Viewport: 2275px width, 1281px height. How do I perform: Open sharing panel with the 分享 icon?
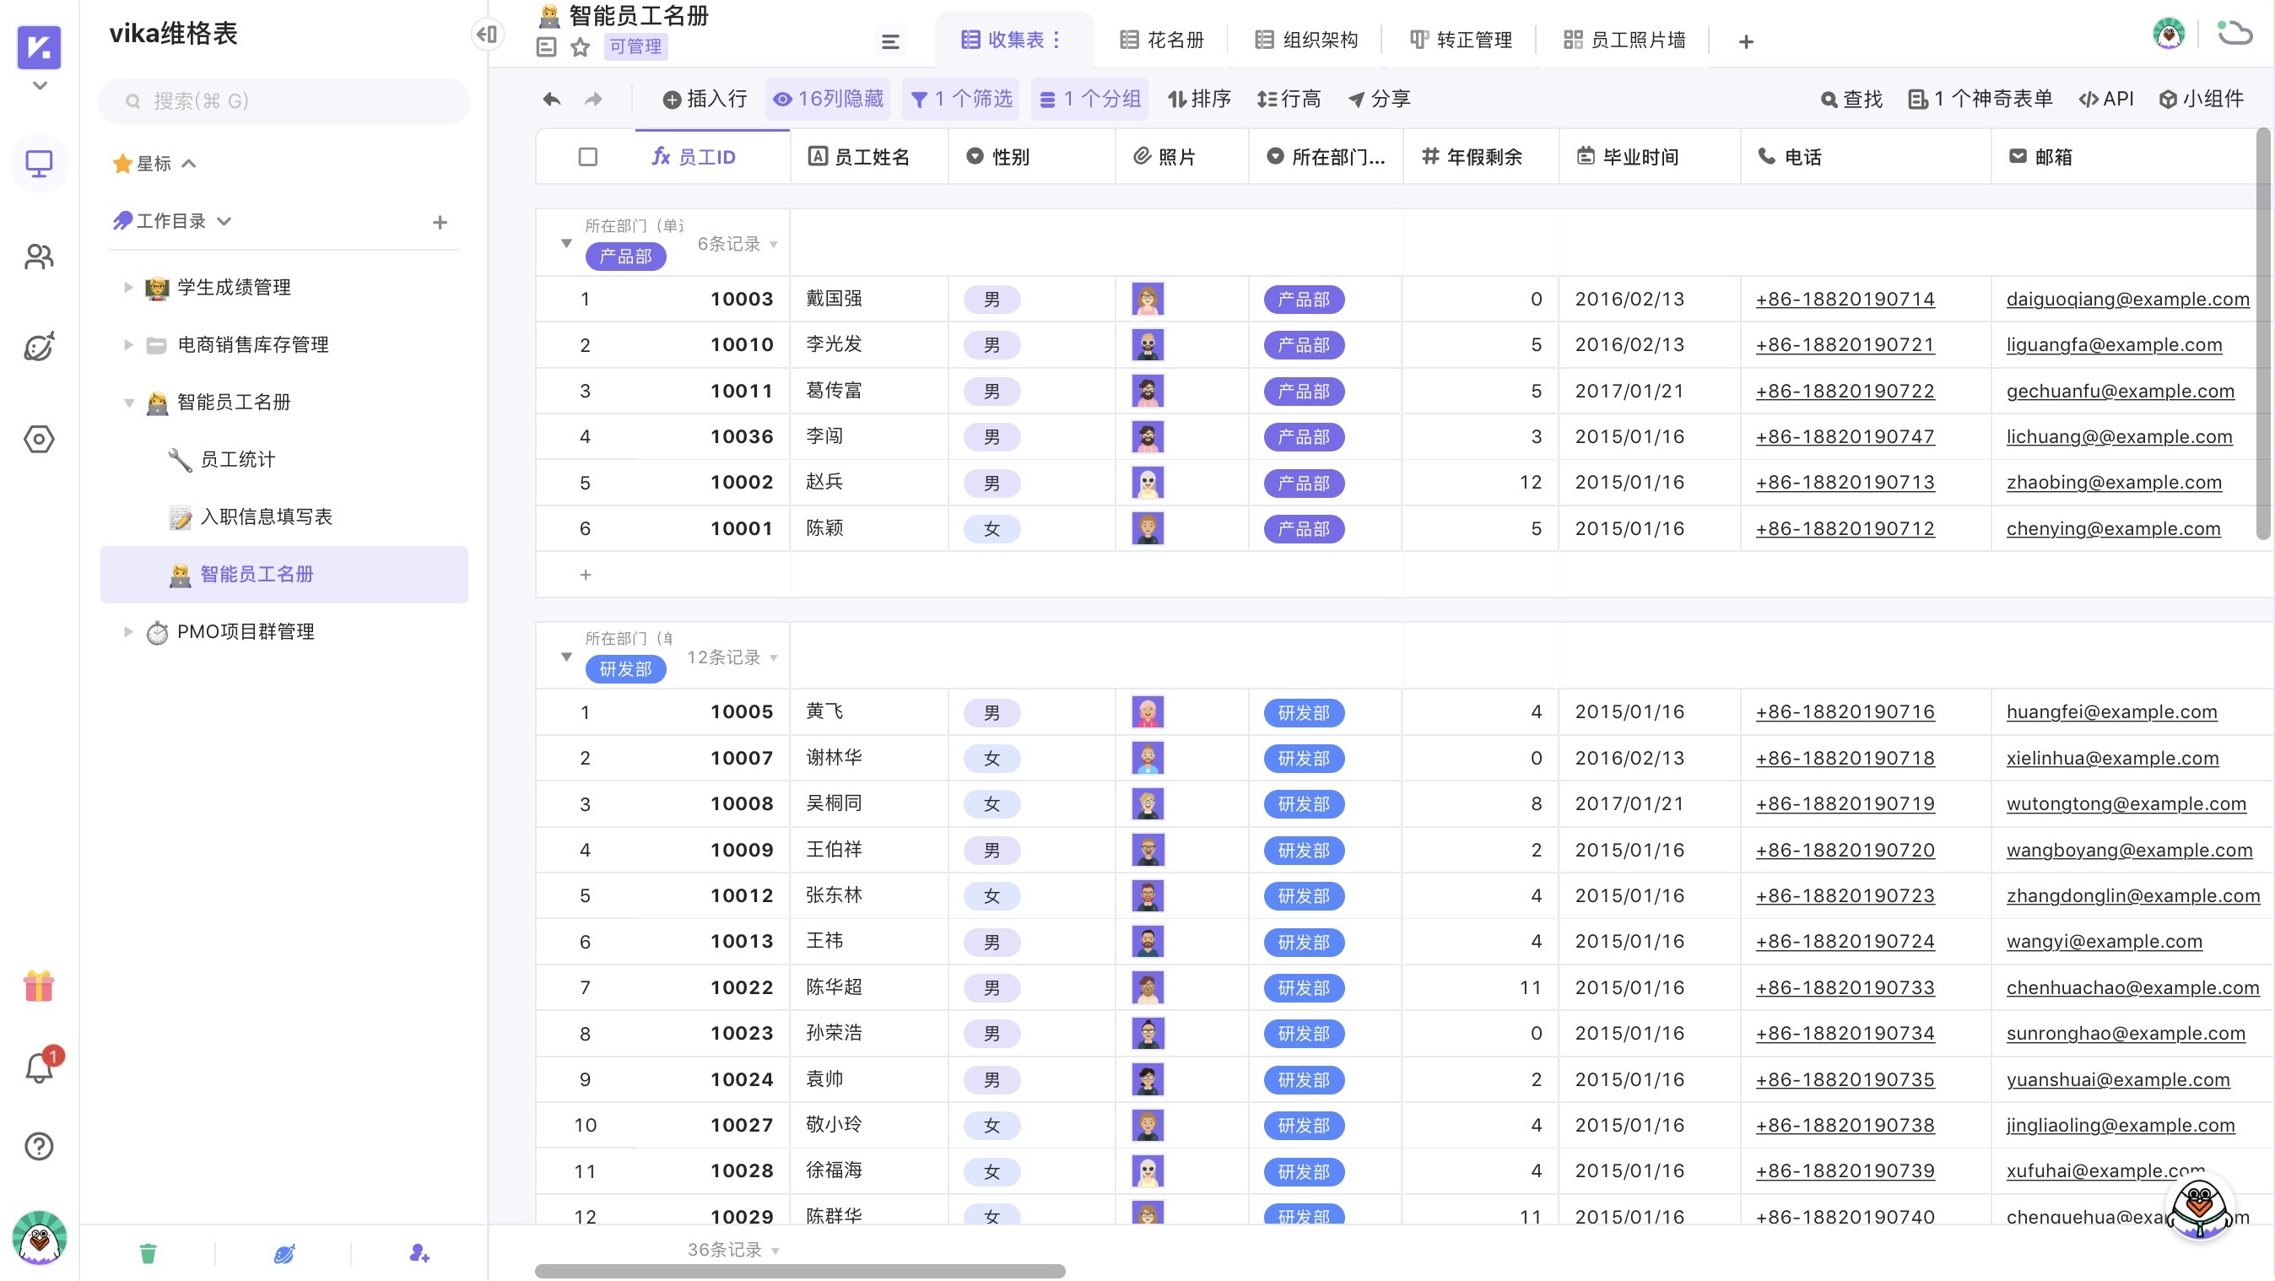pyautogui.click(x=1379, y=99)
